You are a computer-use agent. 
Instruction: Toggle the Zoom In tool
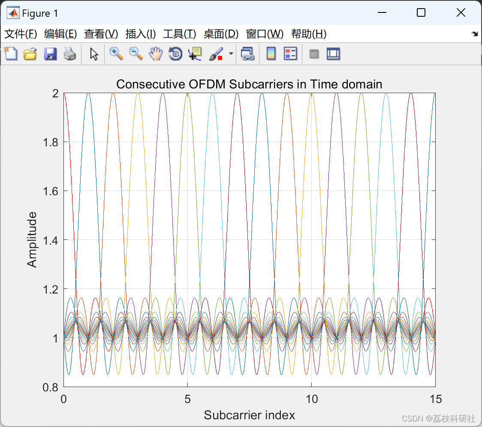pos(116,54)
